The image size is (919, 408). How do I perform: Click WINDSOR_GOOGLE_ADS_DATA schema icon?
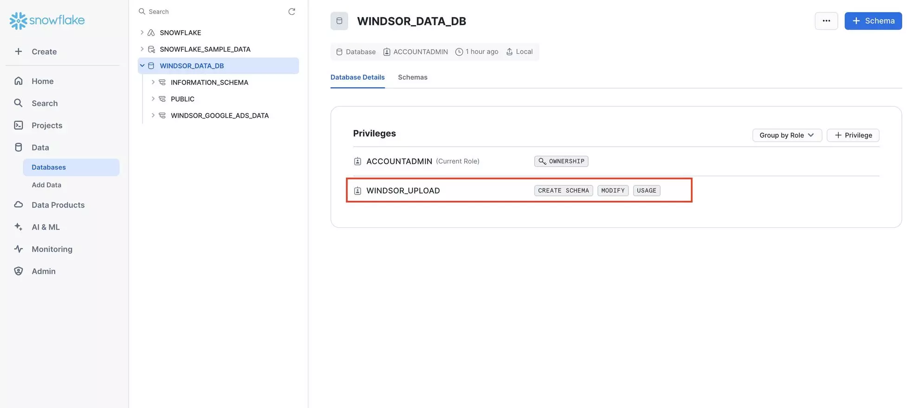click(x=162, y=116)
